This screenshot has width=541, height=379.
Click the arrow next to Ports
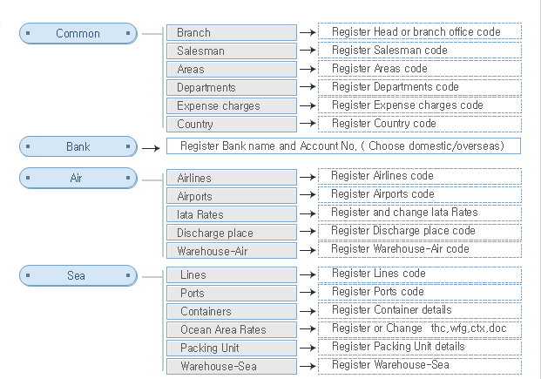point(308,293)
